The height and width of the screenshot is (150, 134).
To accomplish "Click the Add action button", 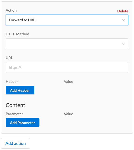I will click(15, 143).
